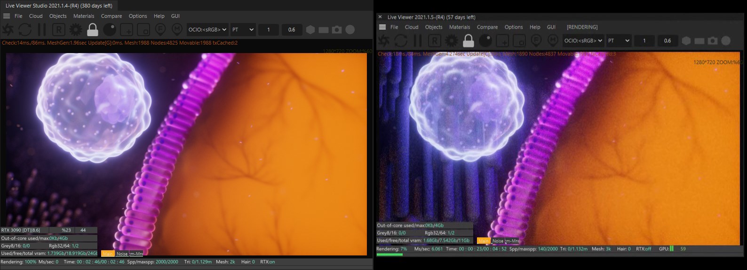Pick focus with F pin icon, left window

160,30
